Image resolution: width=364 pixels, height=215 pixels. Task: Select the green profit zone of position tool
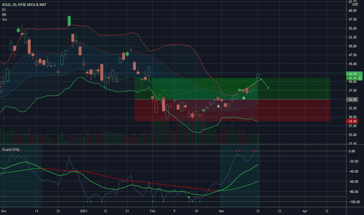click(232, 89)
